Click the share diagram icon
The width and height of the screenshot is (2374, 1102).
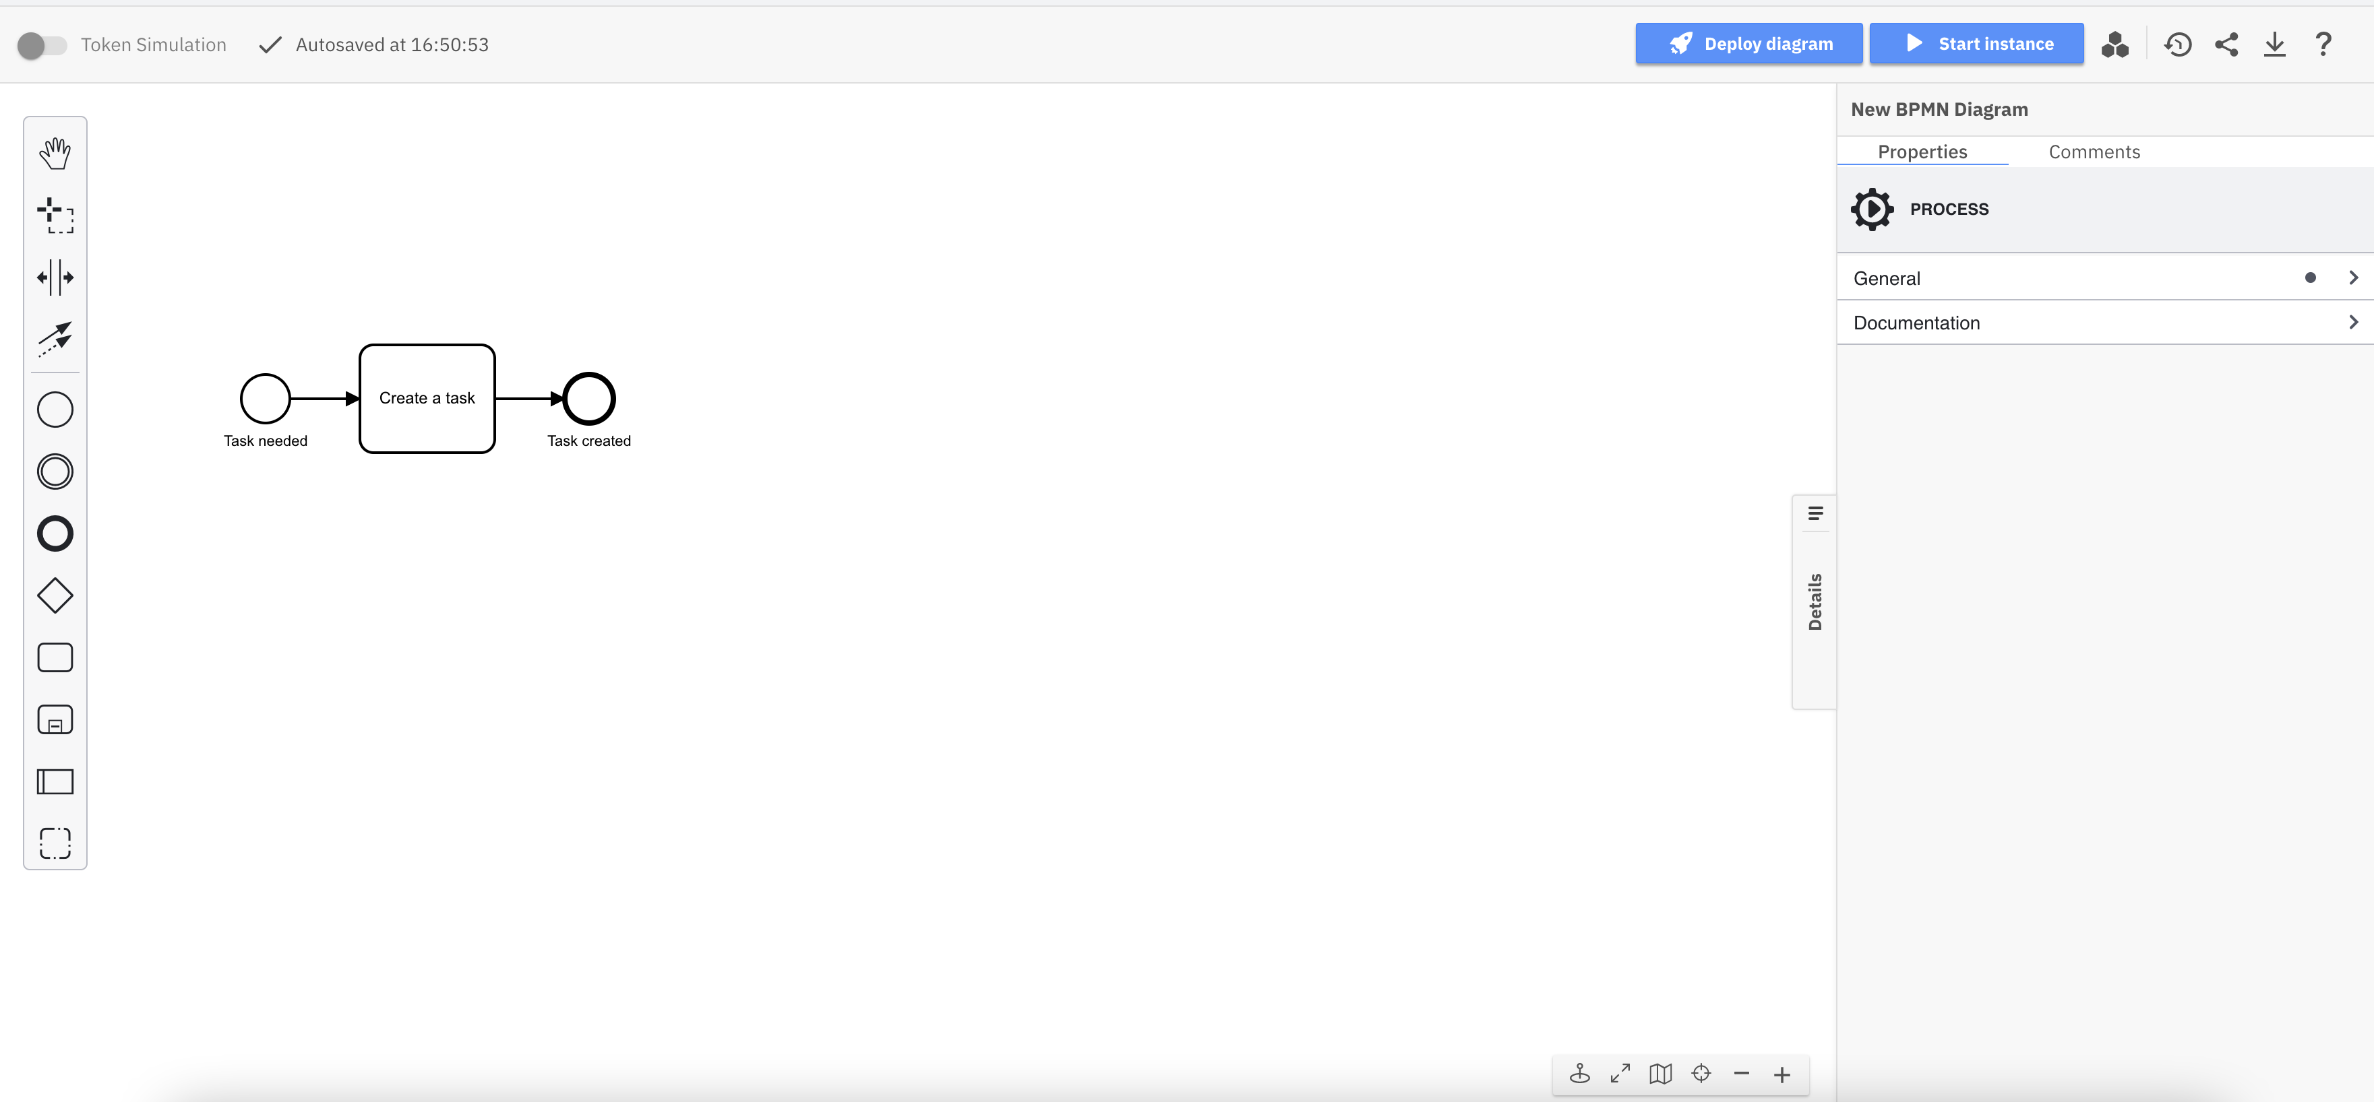[x=2227, y=44]
